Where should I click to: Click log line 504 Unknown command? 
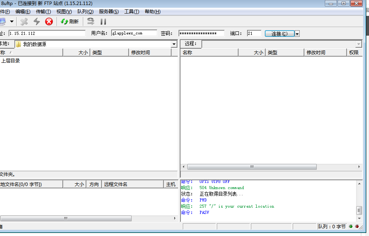coord(222,188)
